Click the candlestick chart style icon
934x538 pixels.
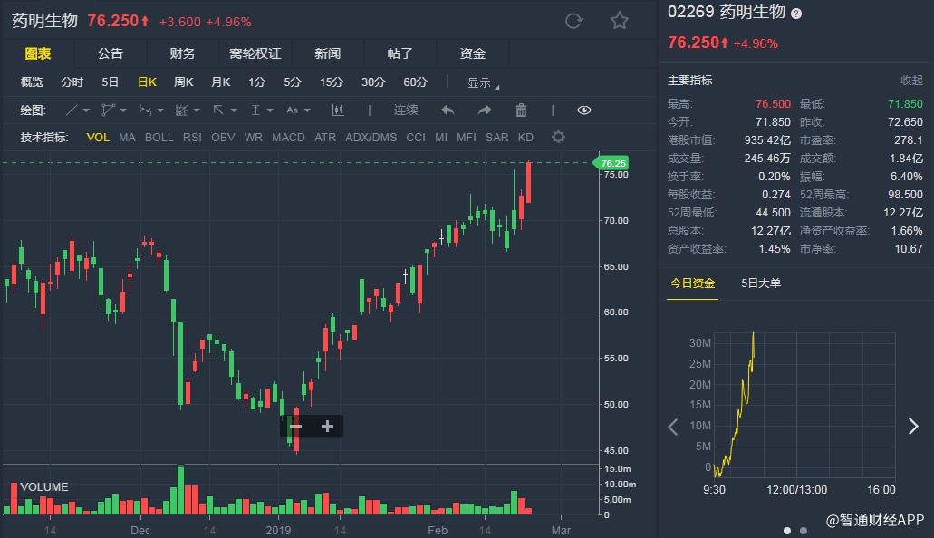pos(338,110)
